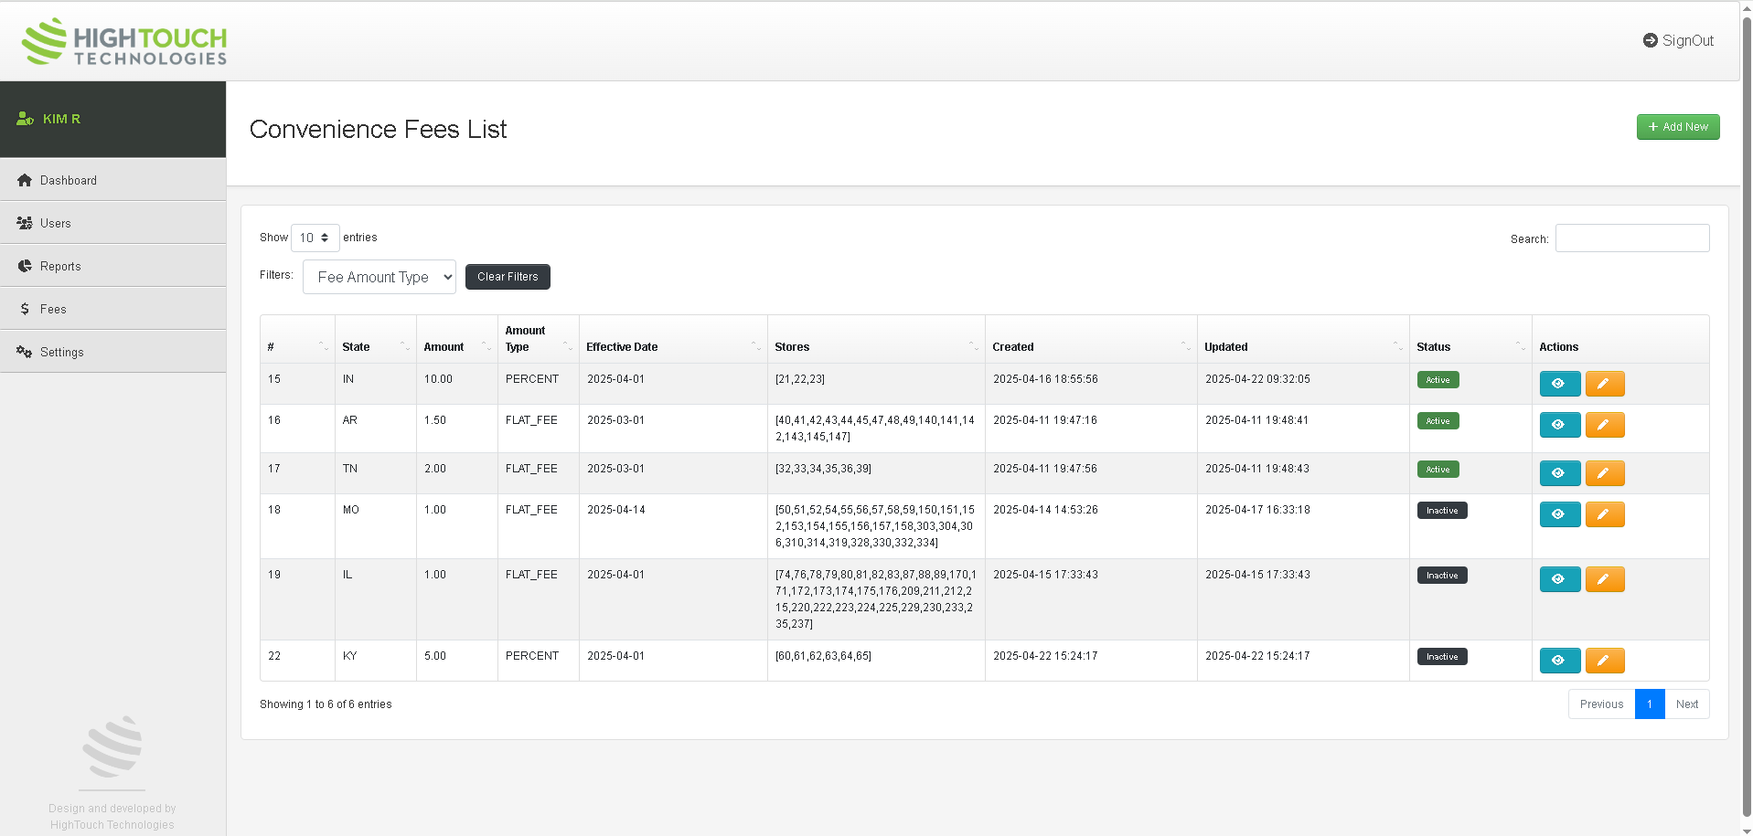The image size is (1753, 836).
Task: Click the HighTouch Technologies logo
Action: [x=124, y=42]
